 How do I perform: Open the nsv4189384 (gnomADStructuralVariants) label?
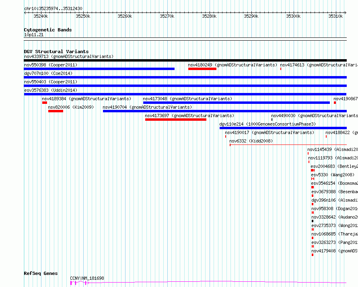click(86, 99)
